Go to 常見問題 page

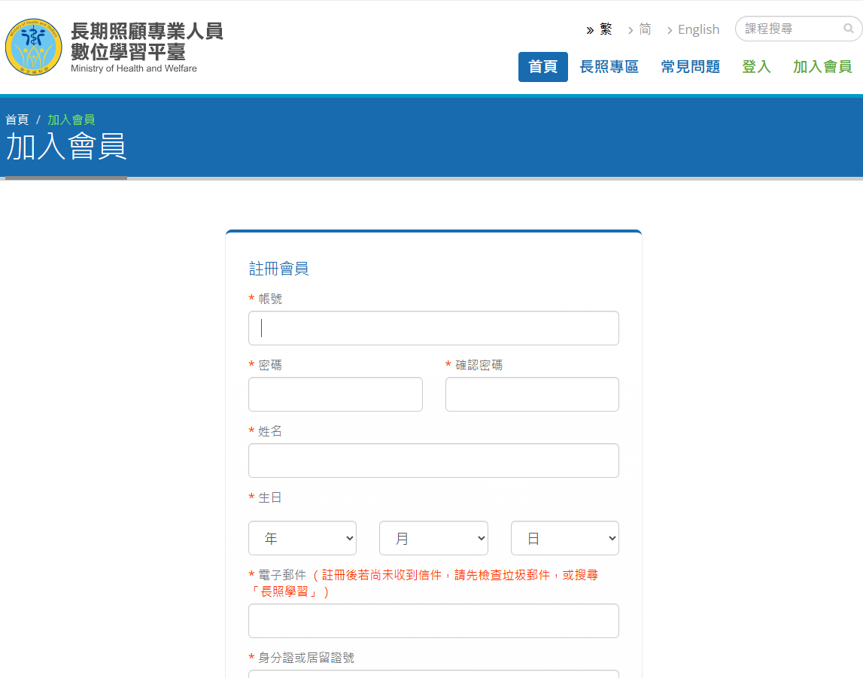tap(690, 67)
